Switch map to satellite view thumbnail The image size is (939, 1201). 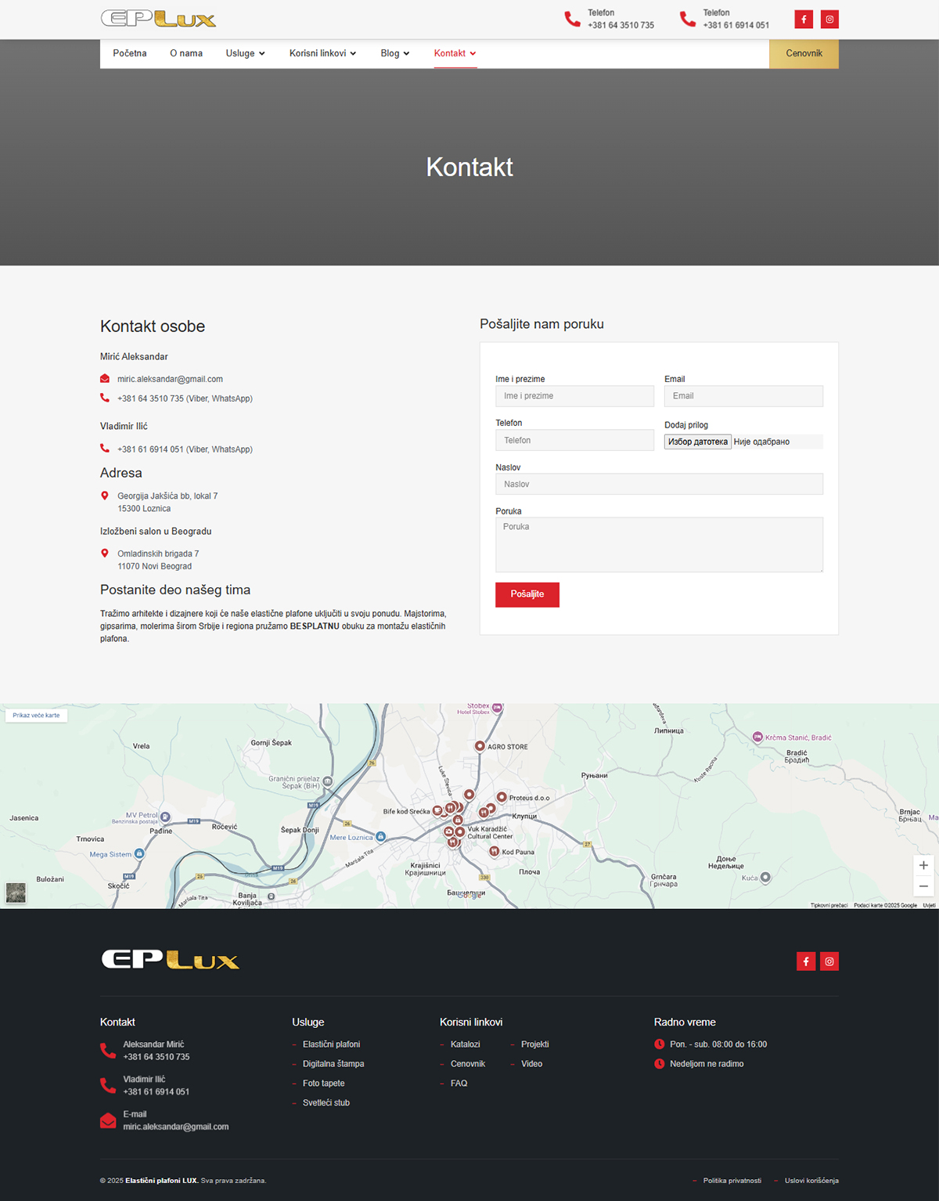16,893
